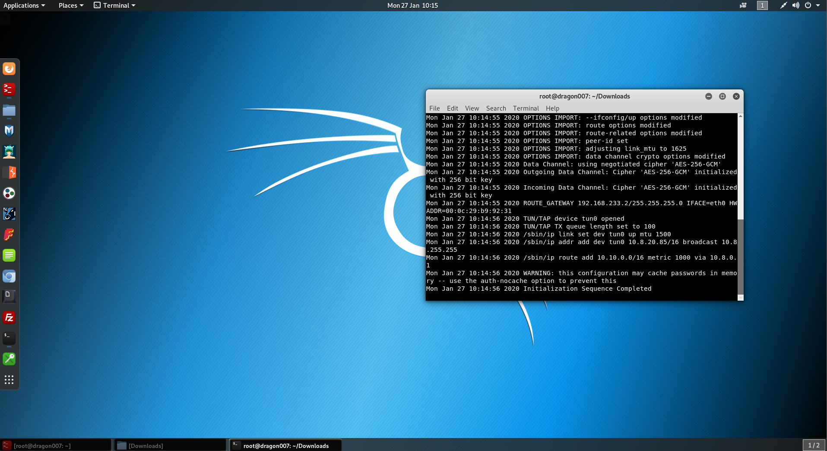Click the 'link set dev tun0 up mtu 1500' line
Image resolution: width=827 pixels, height=451 pixels.
point(548,234)
